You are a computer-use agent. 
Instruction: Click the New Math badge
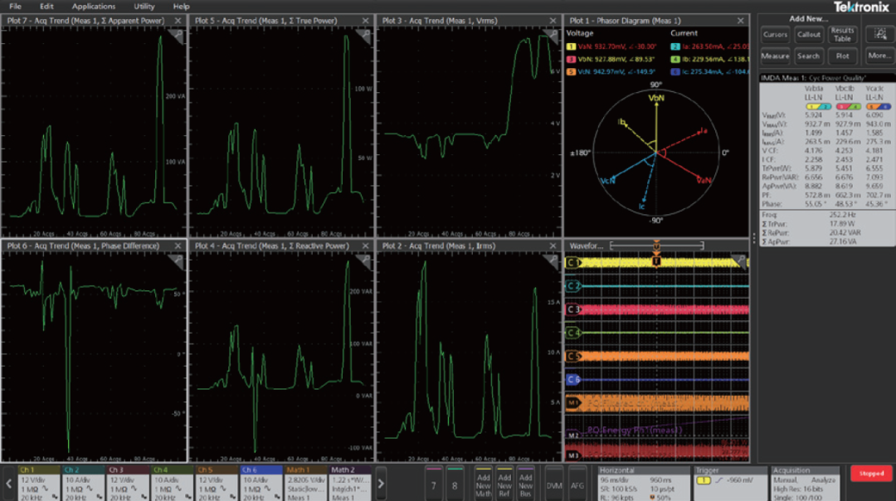click(485, 484)
